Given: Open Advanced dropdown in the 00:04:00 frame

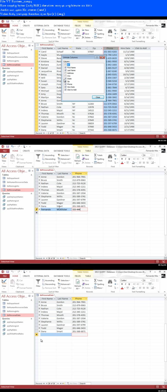Looking at the screenshot, I should coord(64,159).
